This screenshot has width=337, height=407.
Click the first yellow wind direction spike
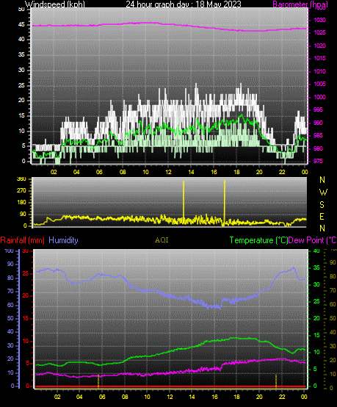click(184, 202)
